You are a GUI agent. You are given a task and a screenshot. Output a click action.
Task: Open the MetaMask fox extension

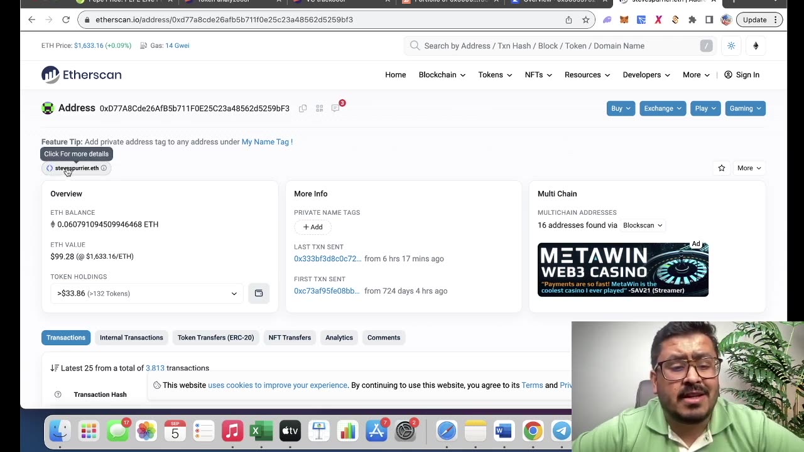(x=624, y=19)
